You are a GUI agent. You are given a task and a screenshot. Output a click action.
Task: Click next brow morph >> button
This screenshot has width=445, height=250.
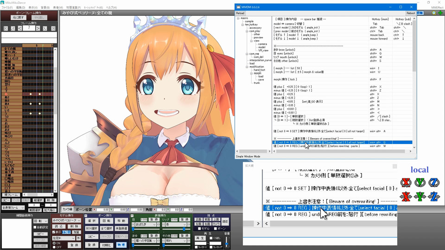(159, 241)
